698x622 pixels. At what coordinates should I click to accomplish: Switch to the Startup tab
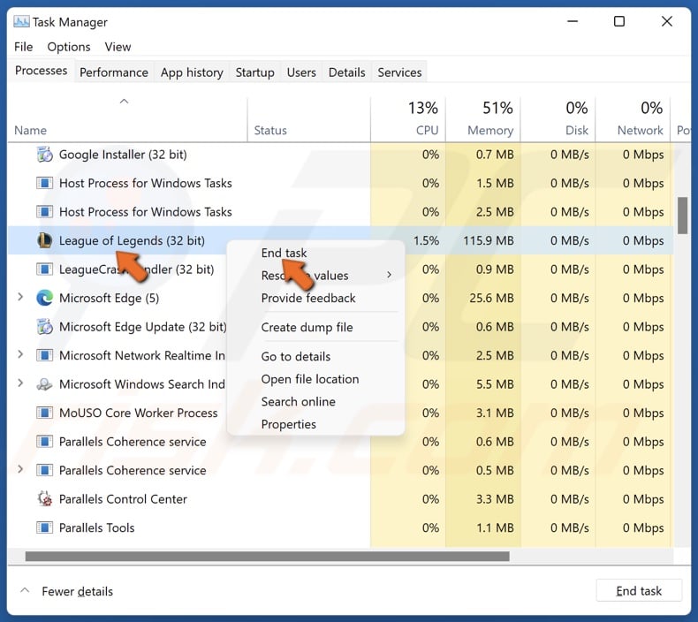click(x=254, y=72)
